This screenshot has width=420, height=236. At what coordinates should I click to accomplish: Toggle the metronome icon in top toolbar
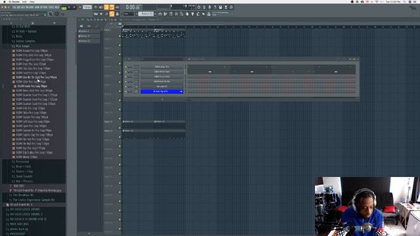tap(96, 7)
